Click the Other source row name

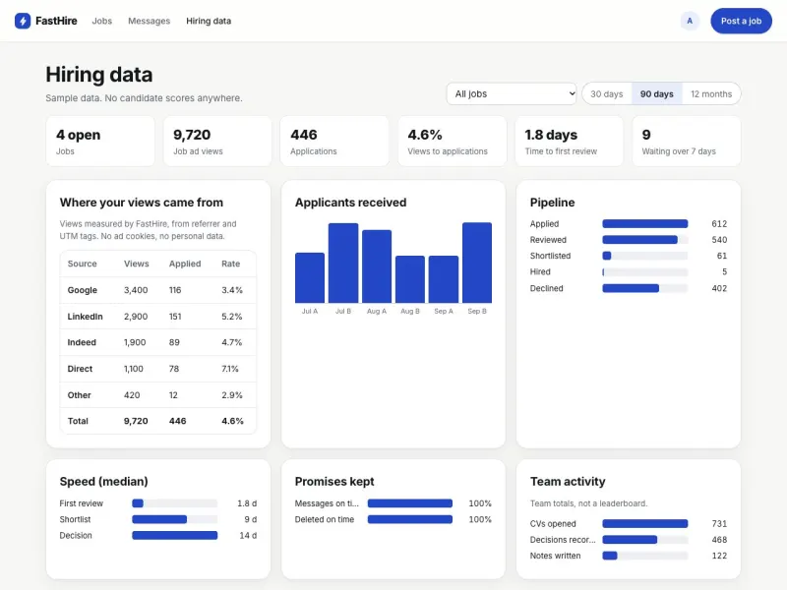80,395
